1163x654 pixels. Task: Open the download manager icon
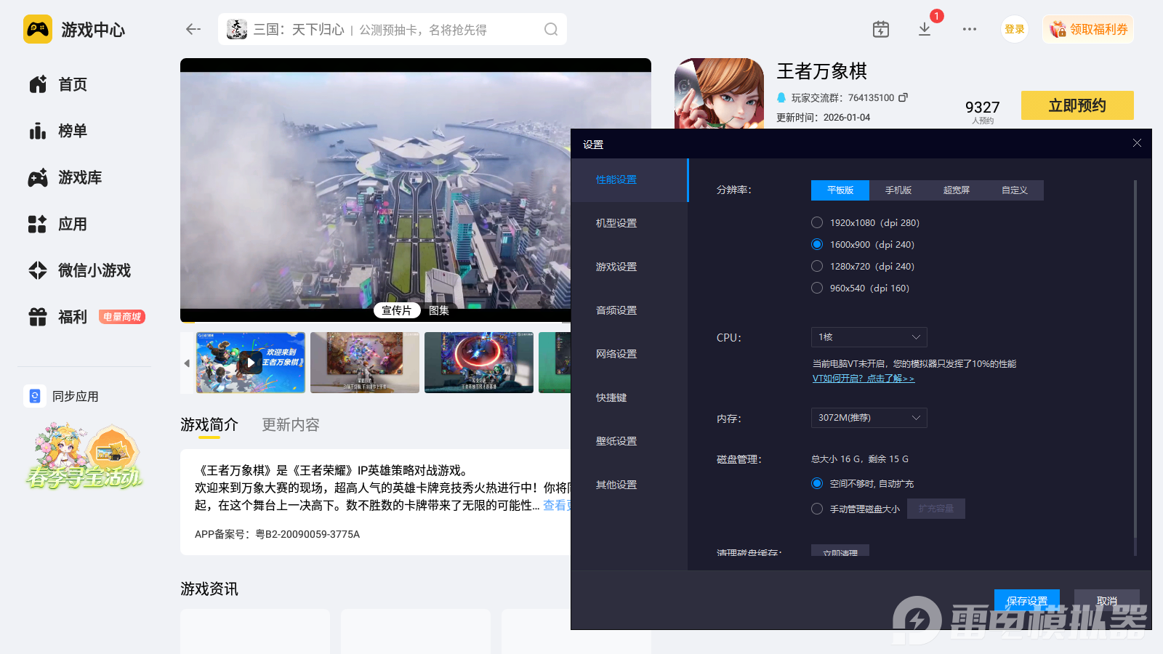point(925,29)
